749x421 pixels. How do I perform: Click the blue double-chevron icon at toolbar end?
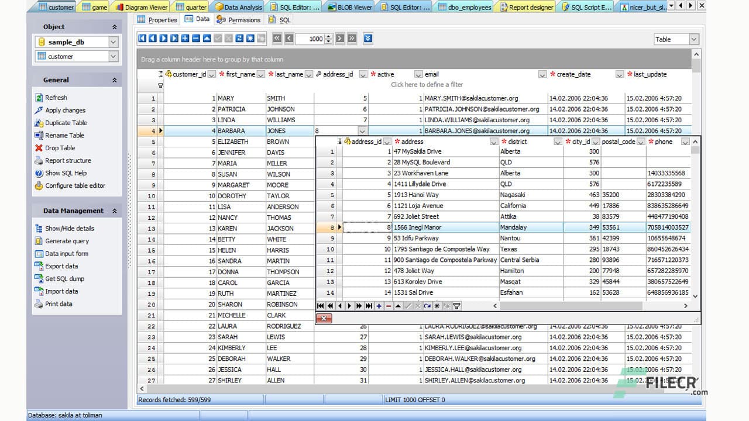pyautogui.click(x=367, y=39)
